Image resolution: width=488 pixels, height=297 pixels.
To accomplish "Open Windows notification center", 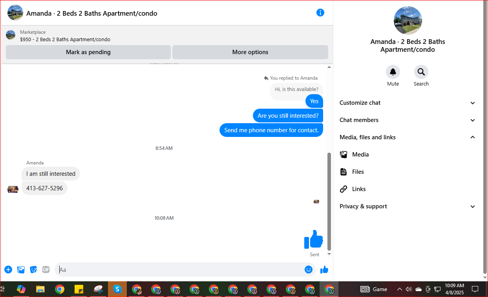I will pos(475,289).
